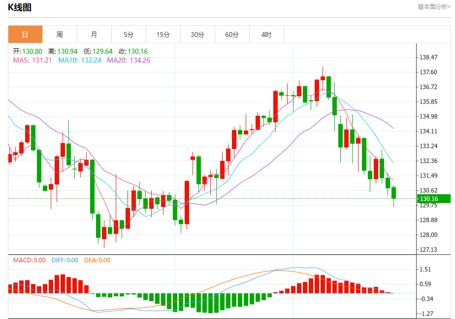Click the 开:130.80 open value
455x319 pixels.
28,51
